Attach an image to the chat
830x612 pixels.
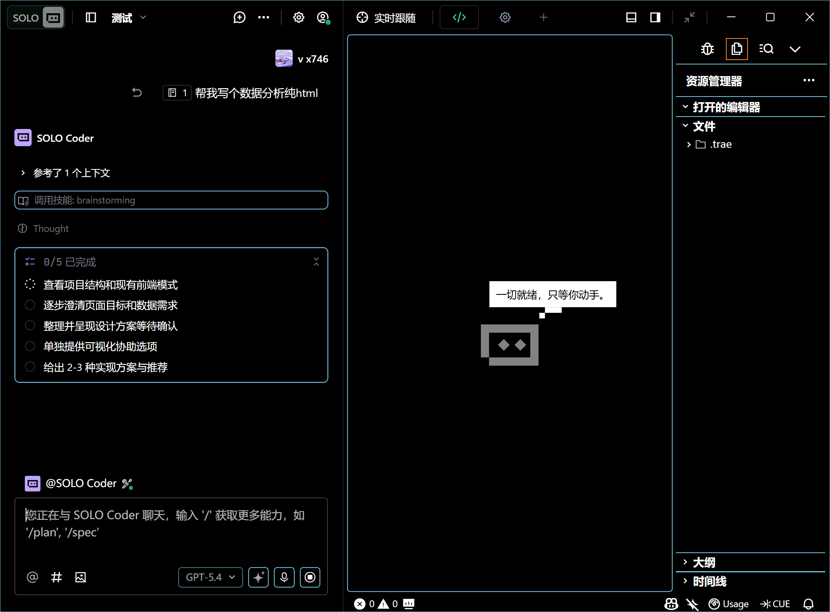point(80,577)
